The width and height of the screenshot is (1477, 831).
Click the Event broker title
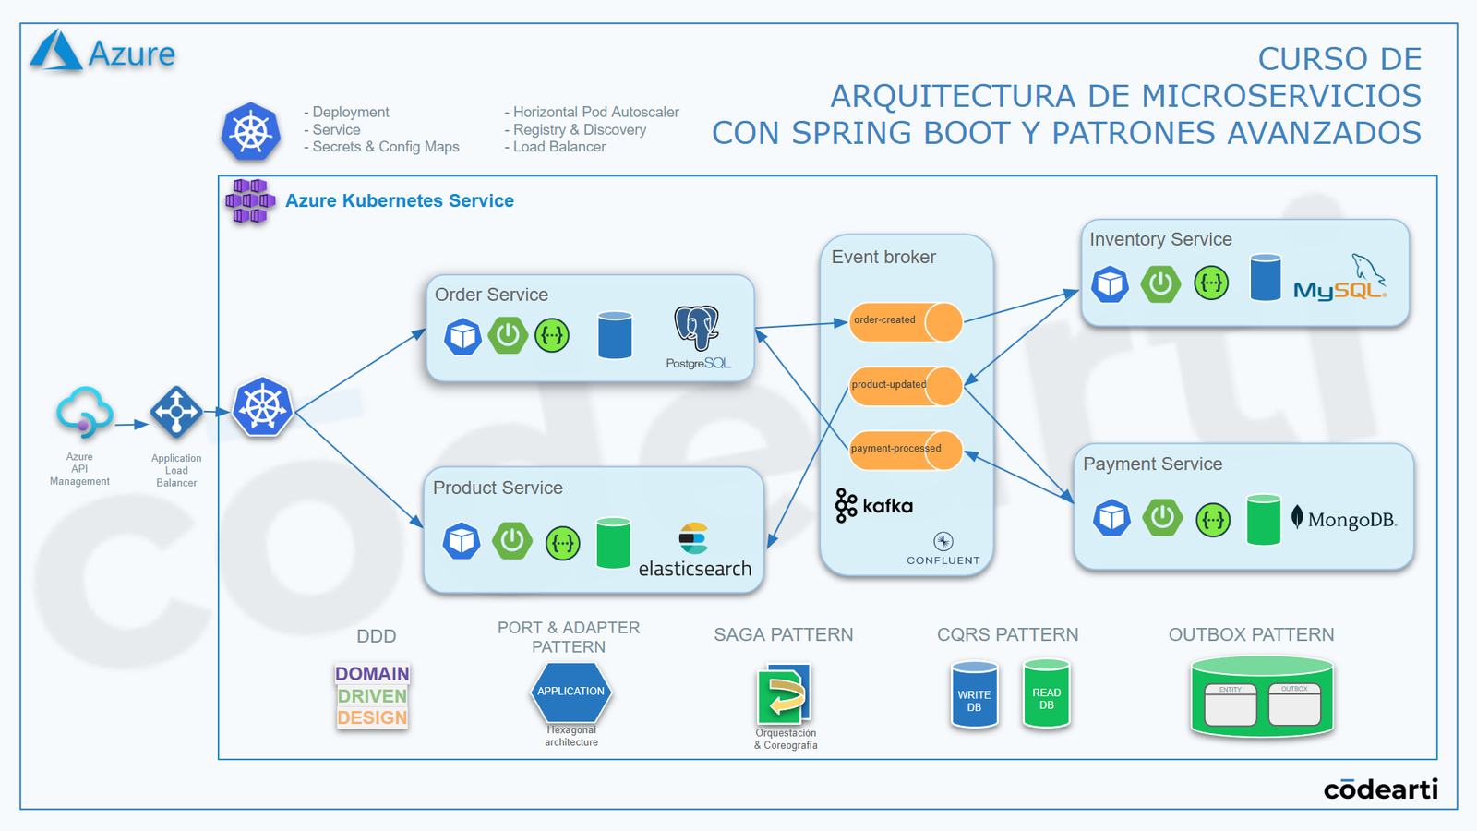tap(883, 257)
